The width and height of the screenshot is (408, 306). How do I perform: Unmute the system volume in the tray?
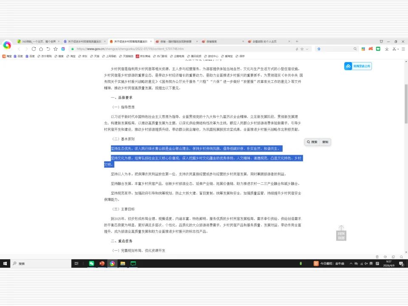tap(366, 263)
